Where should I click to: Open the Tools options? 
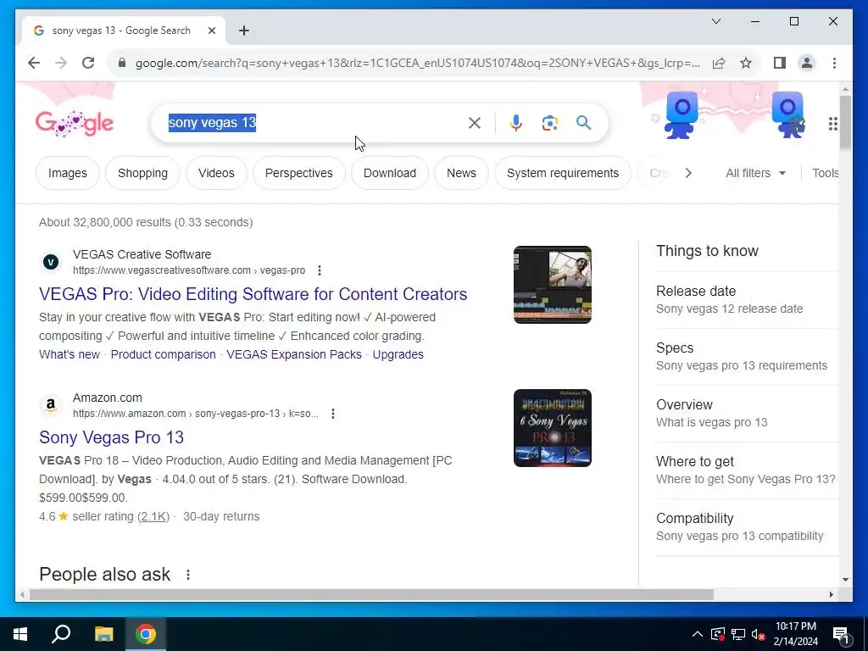click(825, 173)
